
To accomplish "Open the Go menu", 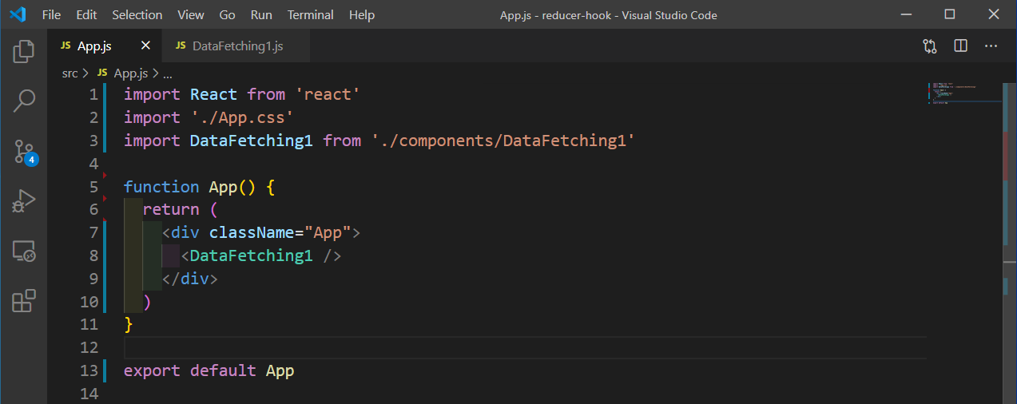I will tap(227, 15).
